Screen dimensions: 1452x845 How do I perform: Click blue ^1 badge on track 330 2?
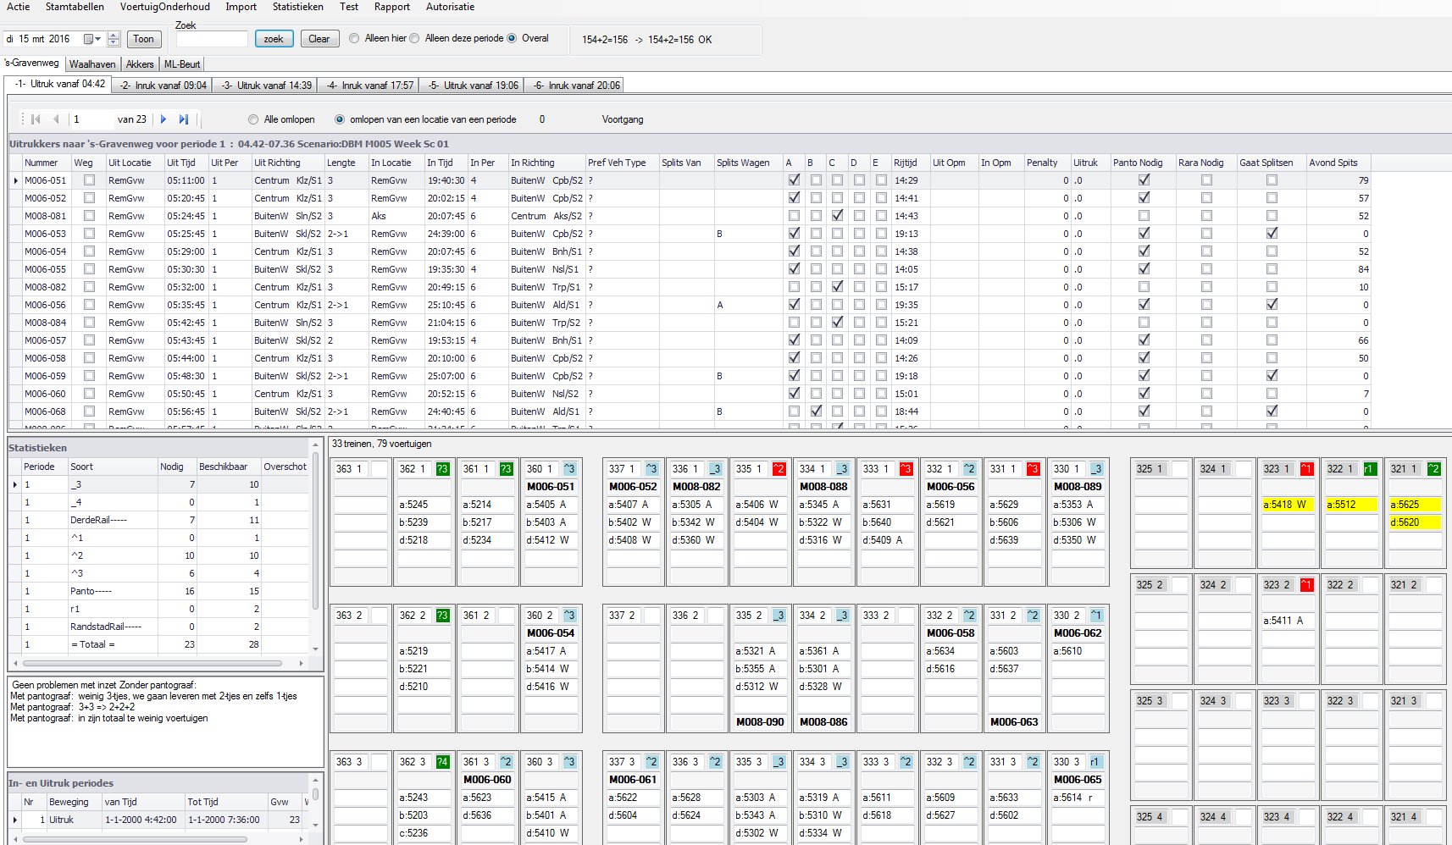coord(1096,616)
